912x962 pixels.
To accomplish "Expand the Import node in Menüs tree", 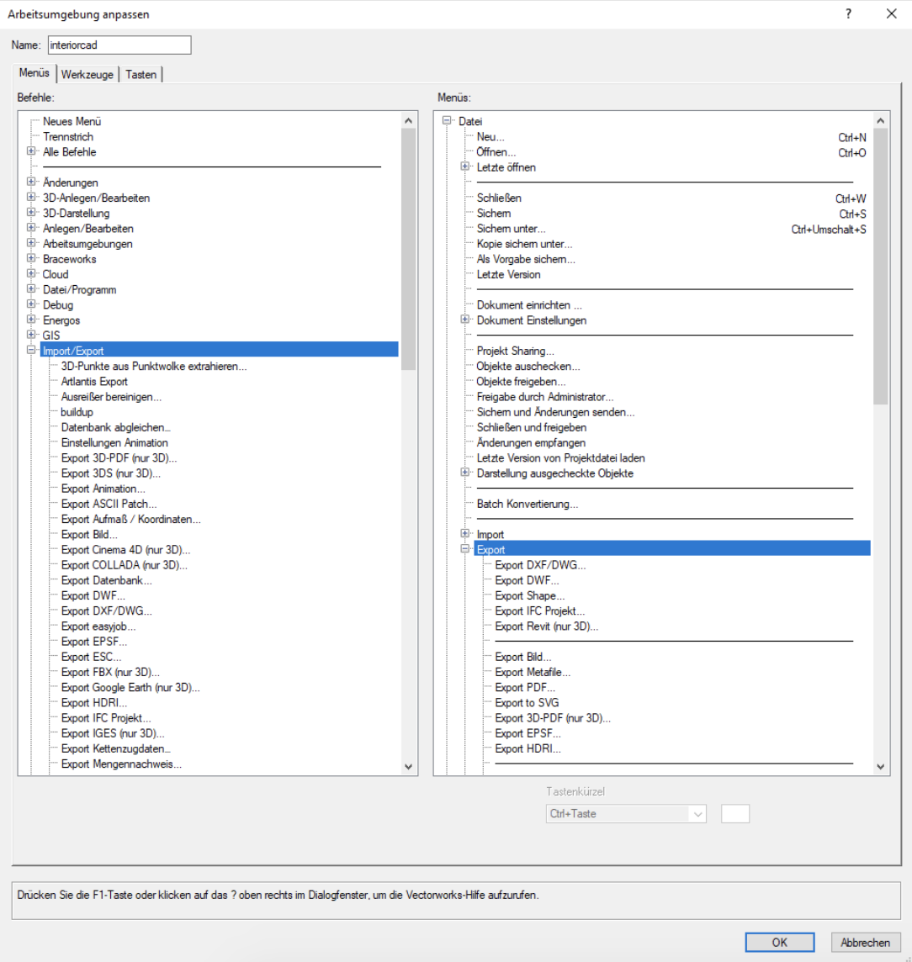I will (x=464, y=534).
